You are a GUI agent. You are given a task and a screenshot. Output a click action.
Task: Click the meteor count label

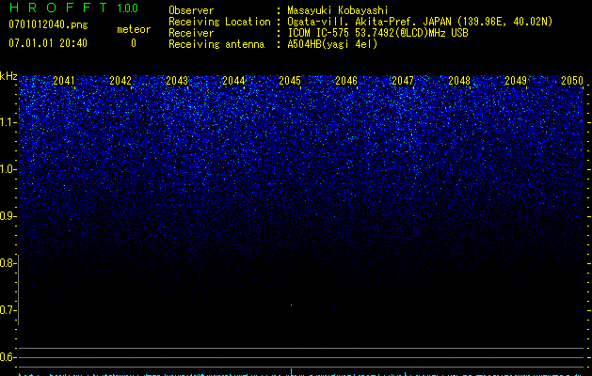134,29
